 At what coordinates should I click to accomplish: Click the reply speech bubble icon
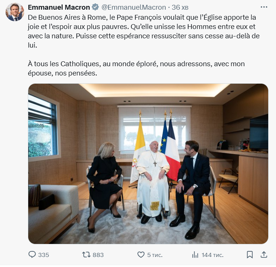click(x=32, y=255)
